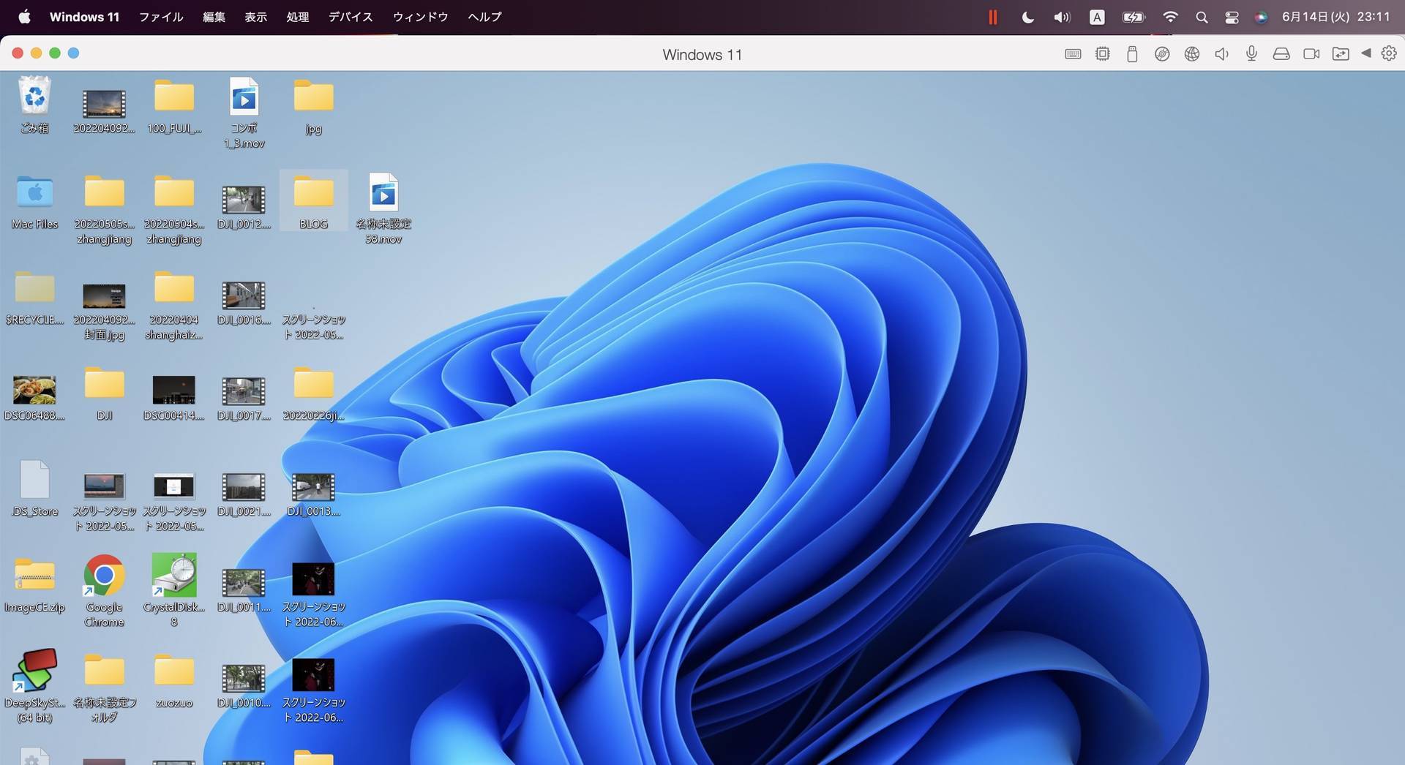This screenshot has width=1405, height=765.
Task: Open the virtual machine settings gear
Action: [x=1389, y=53]
